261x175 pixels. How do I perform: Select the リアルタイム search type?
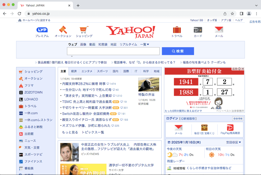click(128, 44)
